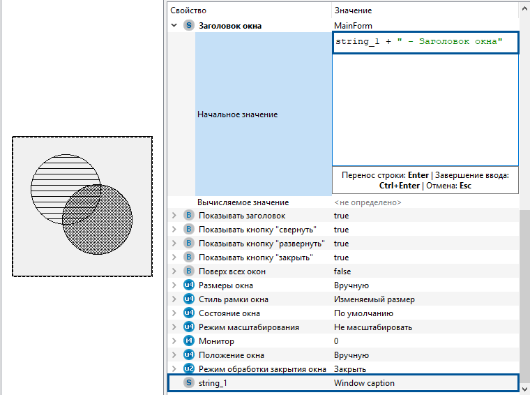Viewport: 530px width, 395px height.
Task: Expand the Положение окна property row
Action: (174, 355)
